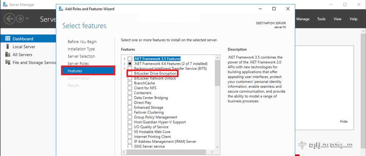This screenshot has width=366, height=156.
Task: Check IP Address Management (IPAM) Server checkbox
Action: pos(130,141)
